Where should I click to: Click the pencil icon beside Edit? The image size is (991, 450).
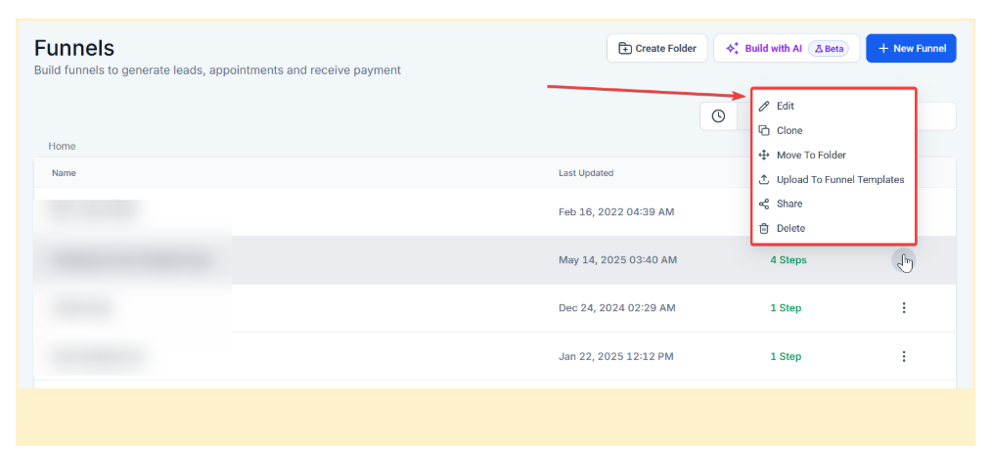764,106
